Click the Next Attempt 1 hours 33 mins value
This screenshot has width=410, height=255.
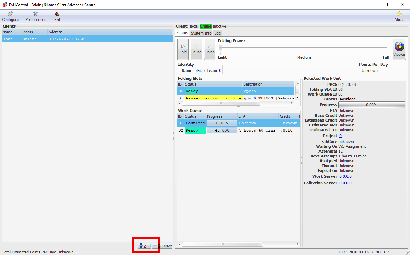pos(352,156)
